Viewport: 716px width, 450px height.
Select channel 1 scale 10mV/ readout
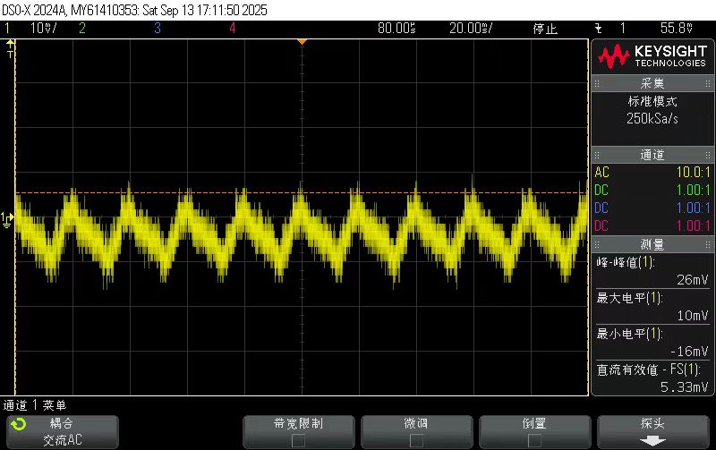[43, 29]
